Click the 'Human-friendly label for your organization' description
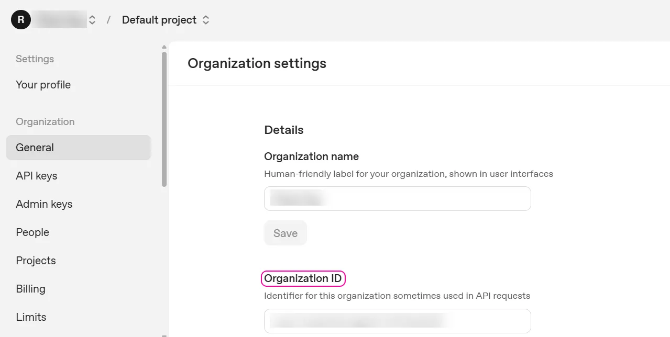The image size is (670, 337). (409, 174)
